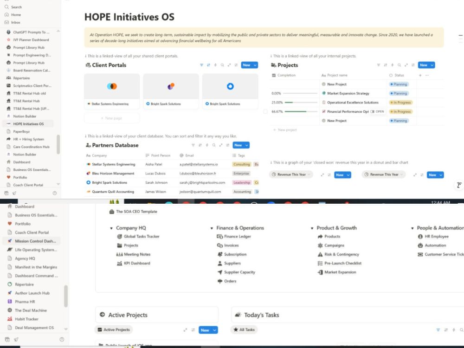Click New button in Client Portals
Viewport: 464px width, 348px height.
click(246, 65)
